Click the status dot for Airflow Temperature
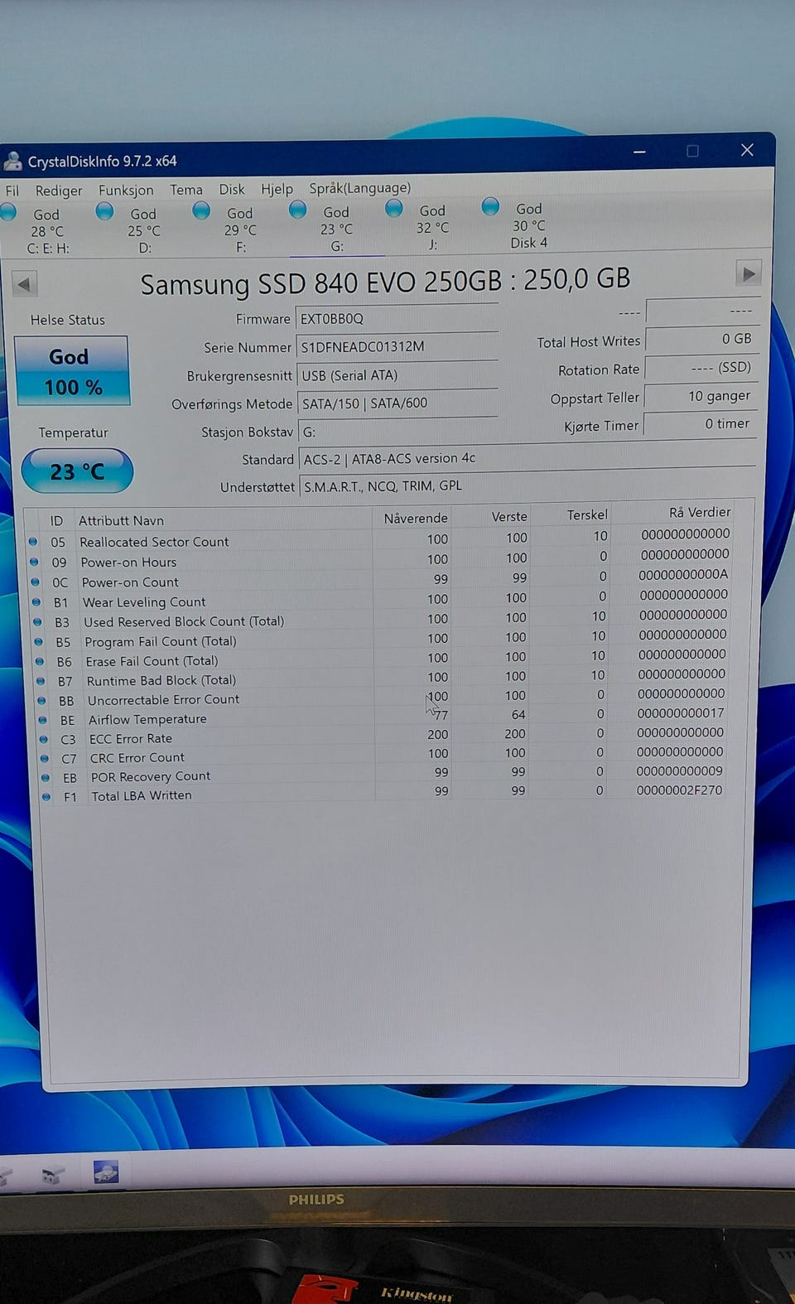The height and width of the screenshot is (1304, 795). pos(42,719)
